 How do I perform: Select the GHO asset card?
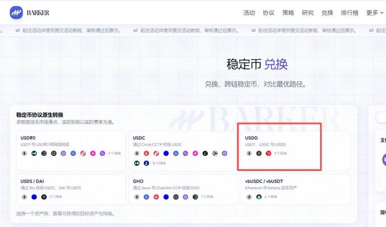183,190
